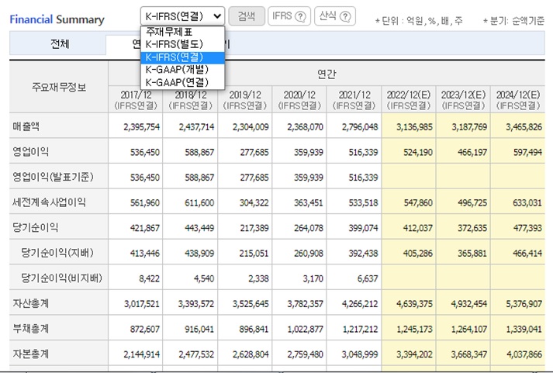Viewport: 553px width, 373px height.
Task: Select K-IFRS(별도) option in dropdown list
Action: (182, 44)
